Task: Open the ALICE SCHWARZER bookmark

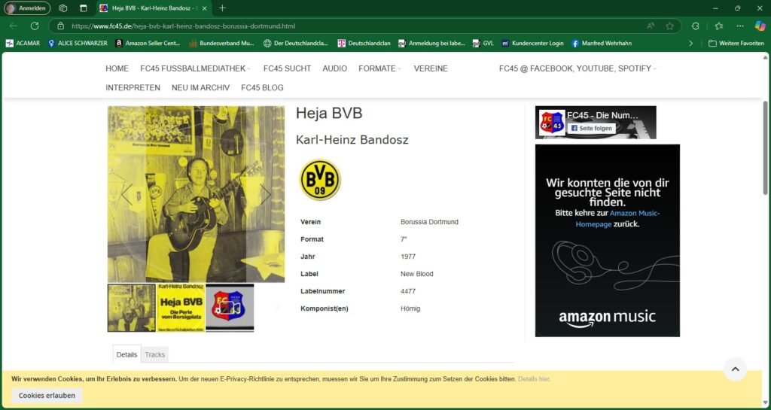Action: point(78,43)
